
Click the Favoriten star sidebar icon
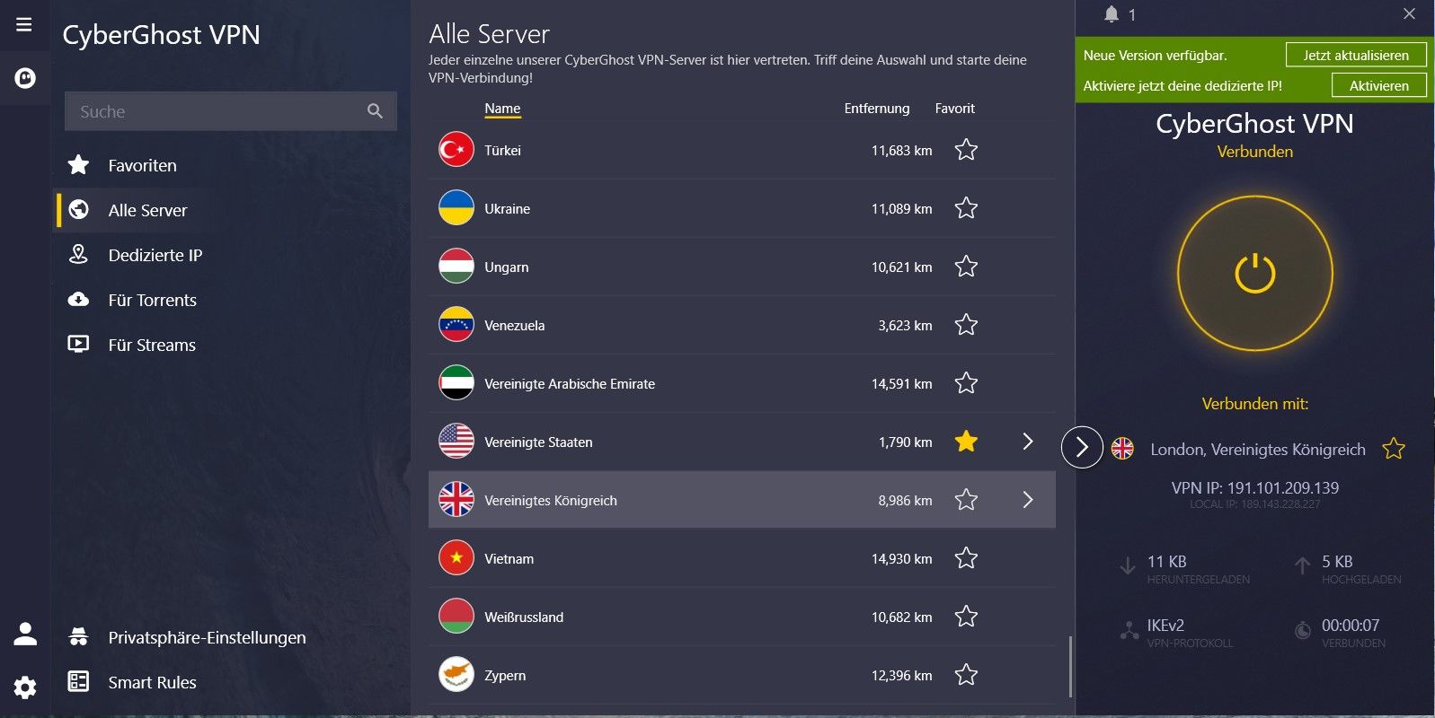79,165
